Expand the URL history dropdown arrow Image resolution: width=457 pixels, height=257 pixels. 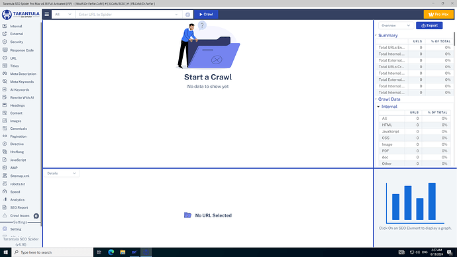coord(176,15)
